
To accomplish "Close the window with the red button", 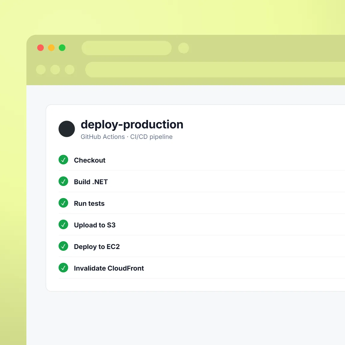I will tap(40, 48).
